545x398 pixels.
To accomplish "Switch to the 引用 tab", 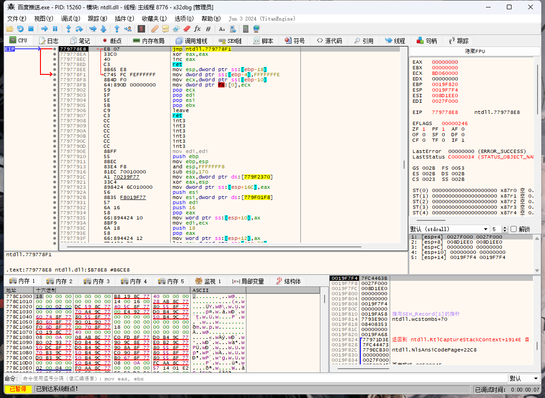I will [x=364, y=40].
